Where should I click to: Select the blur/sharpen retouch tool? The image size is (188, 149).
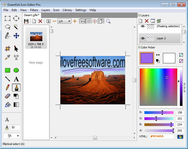pos(16,57)
